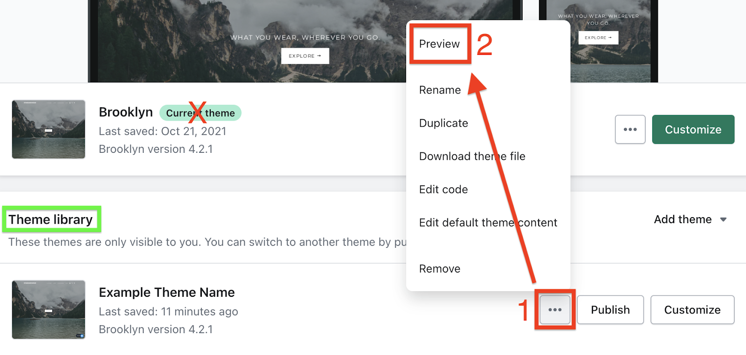Open the Brooklyn theme three-dot actions menu
The image size is (746, 355).
pyautogui.click(x=630, y=130)
